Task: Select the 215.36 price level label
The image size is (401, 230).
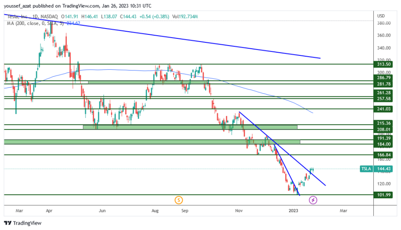Action: (384, 123)
